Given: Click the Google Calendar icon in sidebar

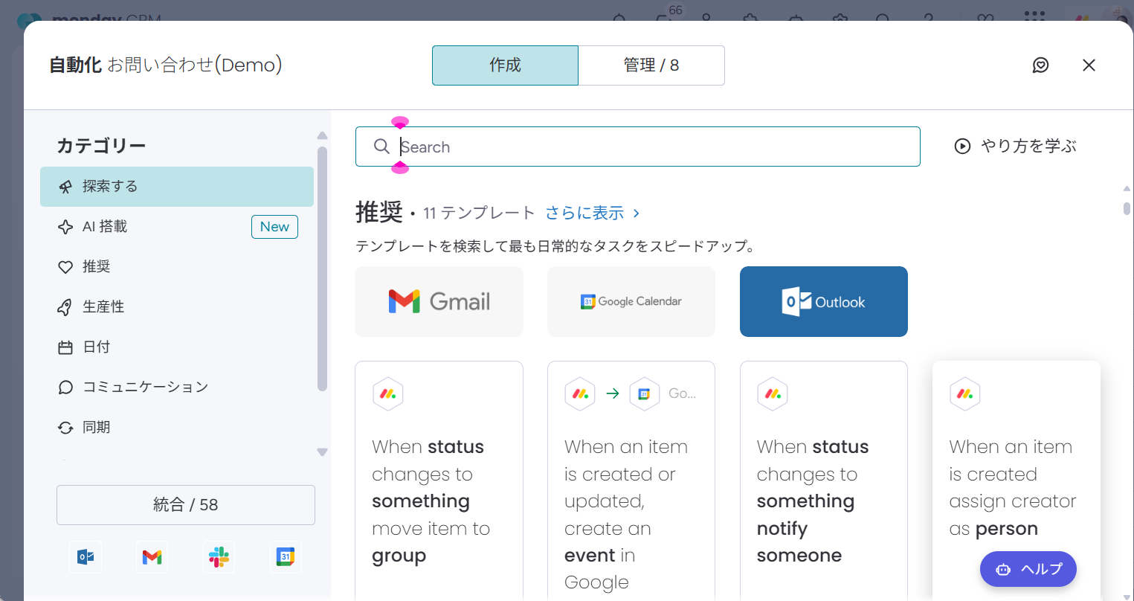Looking at the screenshot, I should click(286, 557).
